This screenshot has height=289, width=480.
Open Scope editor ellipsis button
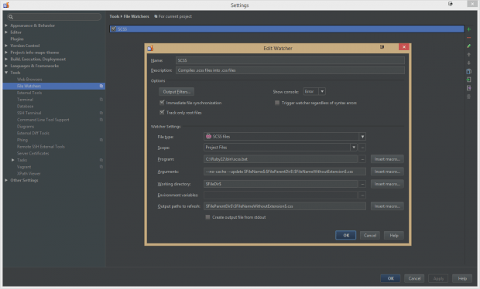point(362,148)
